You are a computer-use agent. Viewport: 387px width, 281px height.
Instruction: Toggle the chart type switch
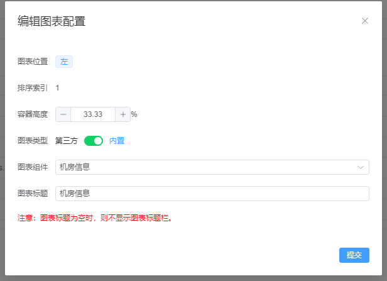click(x=94, y=141)
